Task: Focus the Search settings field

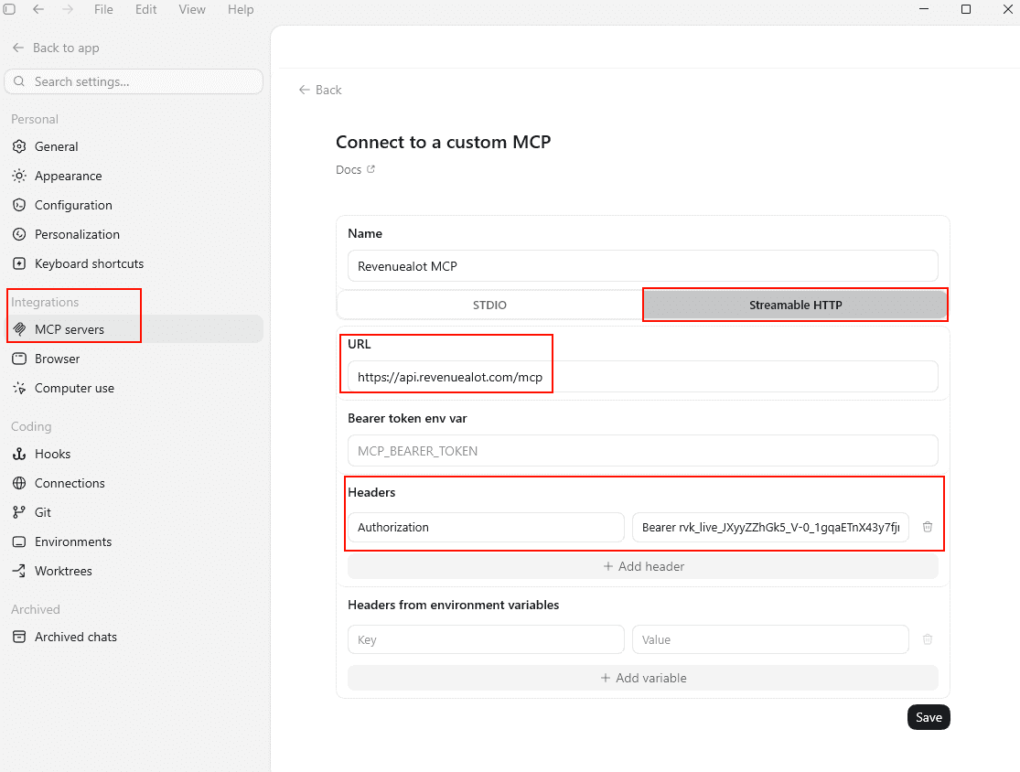Action: tap(134, 81)
